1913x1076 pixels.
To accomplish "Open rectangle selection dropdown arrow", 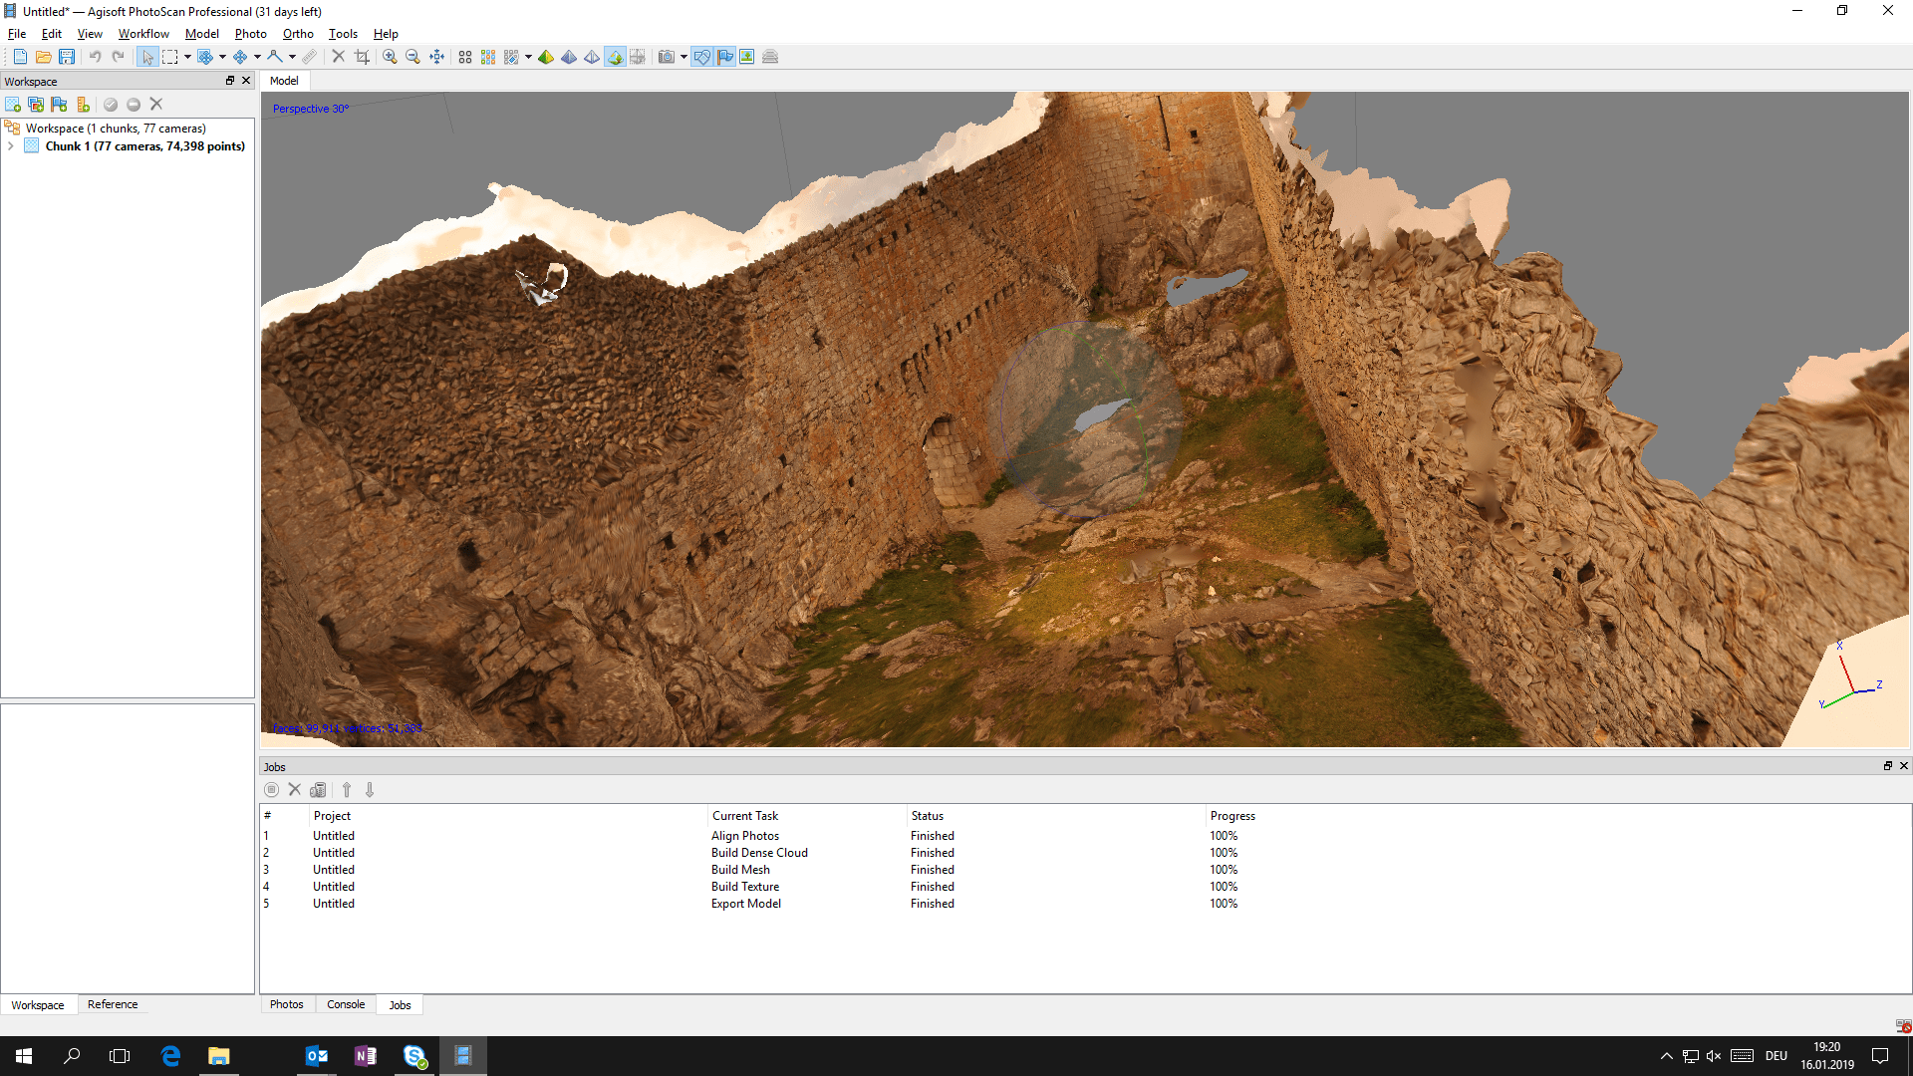I will tap(187, 57).
